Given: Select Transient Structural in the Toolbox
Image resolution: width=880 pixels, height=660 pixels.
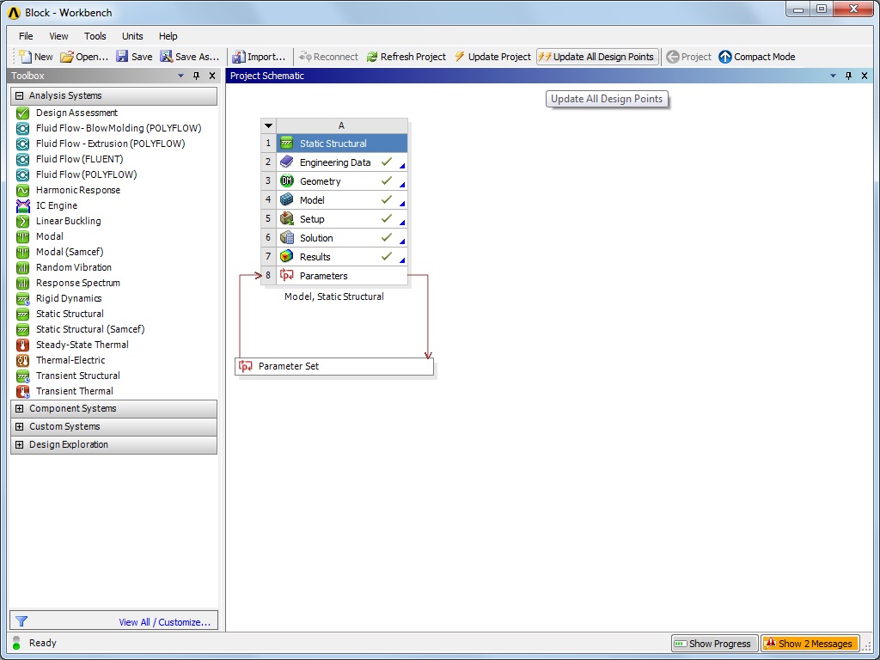Looking at the screenshot, I should [x=78, y=376].
